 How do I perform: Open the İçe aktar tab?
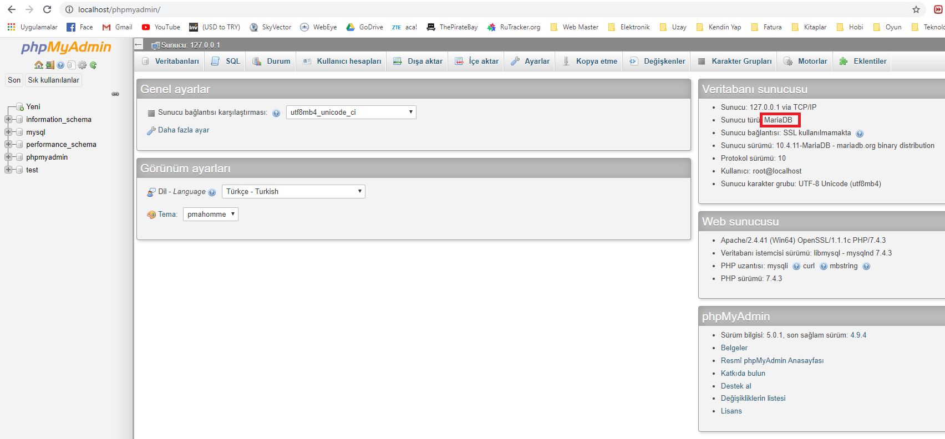[476, 62]
